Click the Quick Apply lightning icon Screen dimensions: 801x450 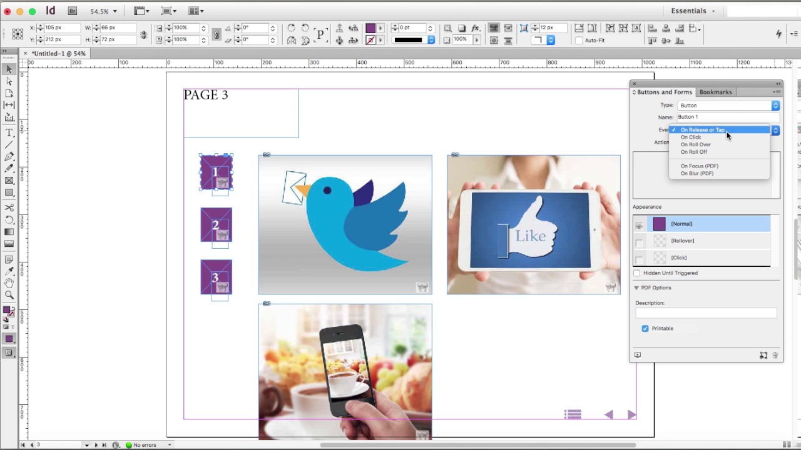tap(778, 34)
